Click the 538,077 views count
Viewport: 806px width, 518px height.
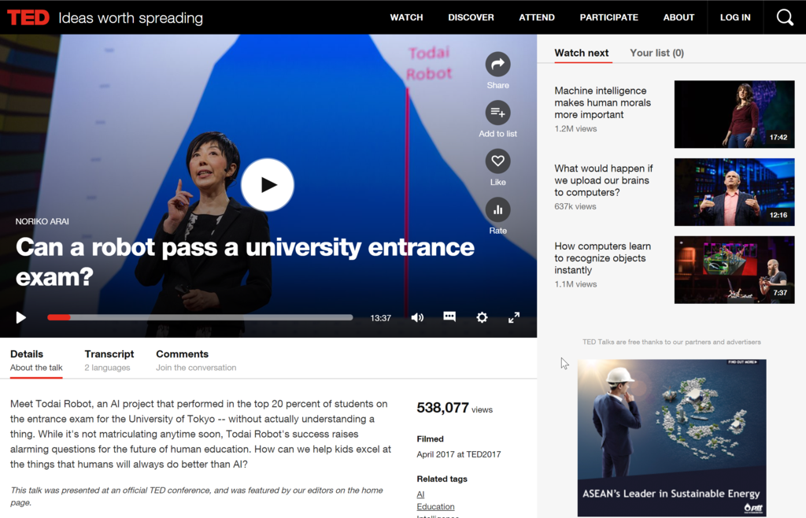454,408
